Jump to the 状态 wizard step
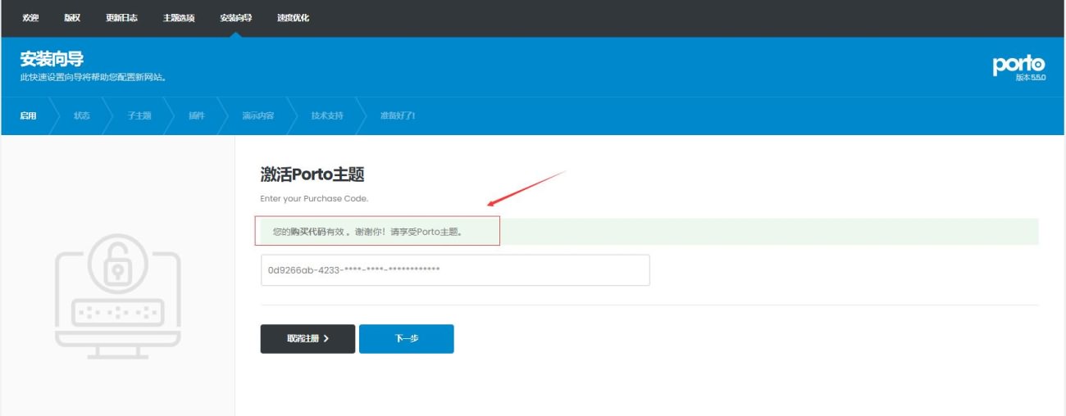 tap(81, 115)
